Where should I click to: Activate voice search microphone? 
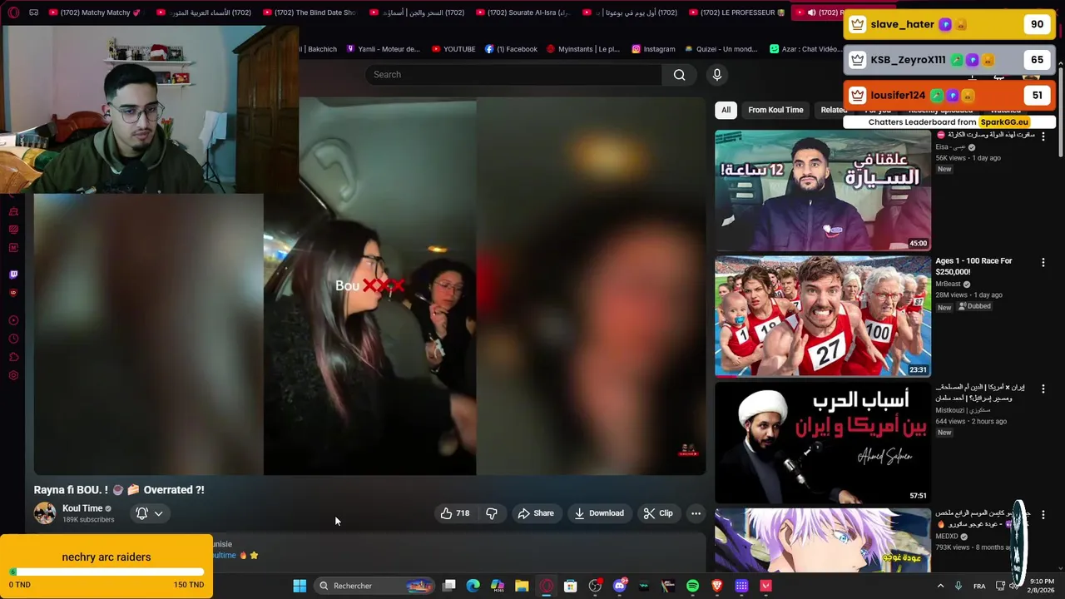click(717, 75)
